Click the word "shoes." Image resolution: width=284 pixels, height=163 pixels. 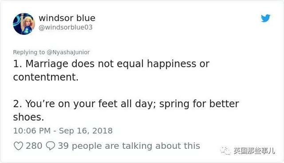tap(28, 117)
